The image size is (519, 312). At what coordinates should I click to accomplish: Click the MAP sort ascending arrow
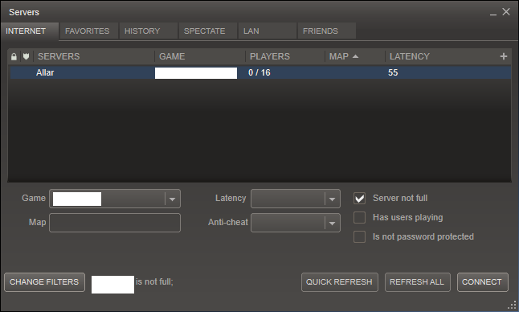click(x=355, y=56)
